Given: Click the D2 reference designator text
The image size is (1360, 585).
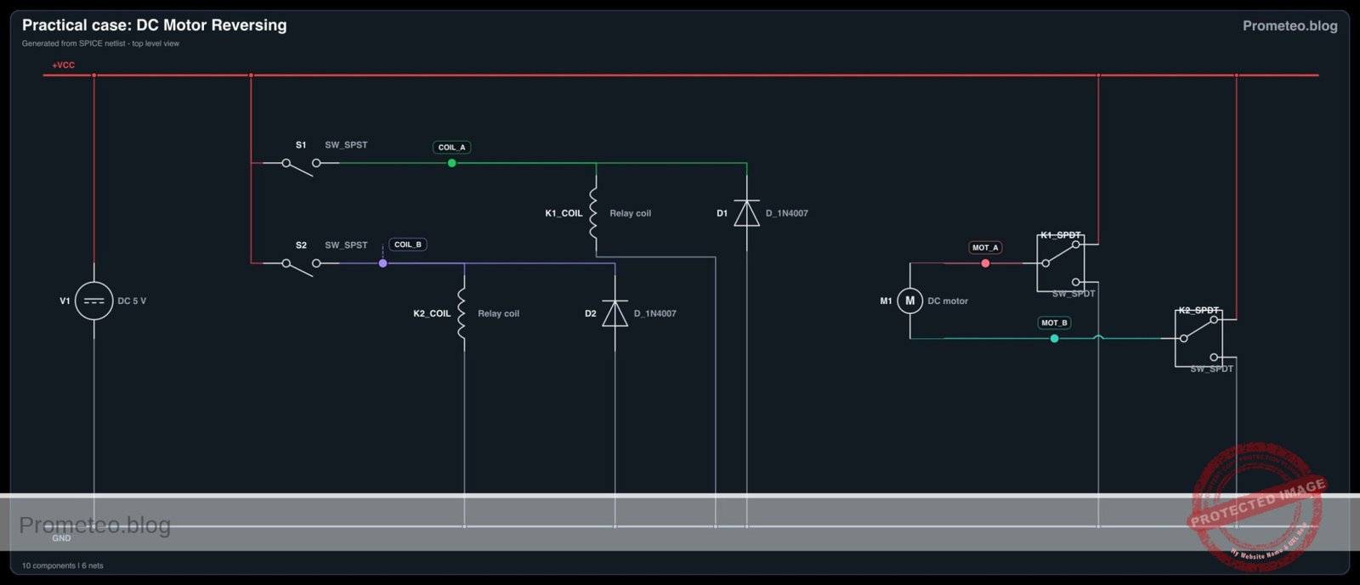Looking at the screenshot, I should tap(590, 313).
